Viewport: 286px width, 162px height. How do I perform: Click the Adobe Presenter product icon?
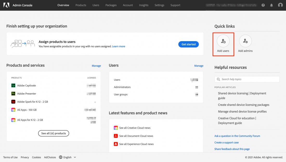(x=13, y=94)
